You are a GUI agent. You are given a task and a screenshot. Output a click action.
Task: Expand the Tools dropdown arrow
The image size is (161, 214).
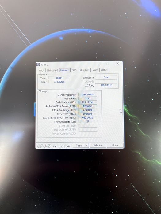(x=87, y=146)
